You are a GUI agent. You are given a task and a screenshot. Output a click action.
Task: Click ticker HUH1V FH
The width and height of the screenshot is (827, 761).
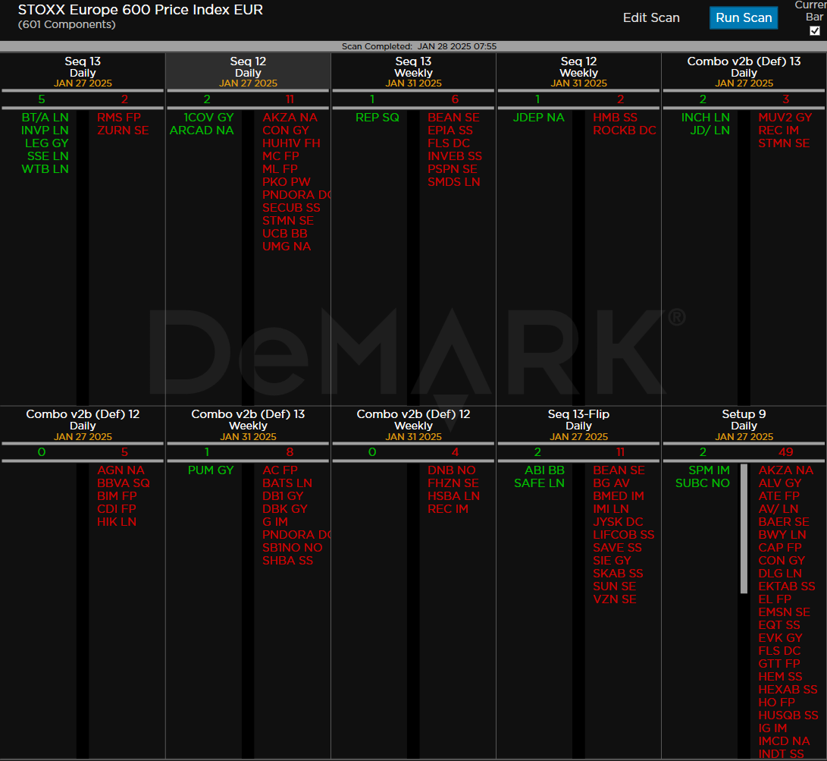tap(291, 143)
